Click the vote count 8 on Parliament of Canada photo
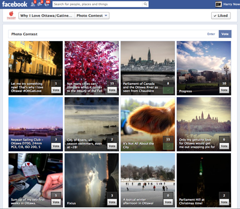This screenshot has height=209, width=240. tap(168, 83)
